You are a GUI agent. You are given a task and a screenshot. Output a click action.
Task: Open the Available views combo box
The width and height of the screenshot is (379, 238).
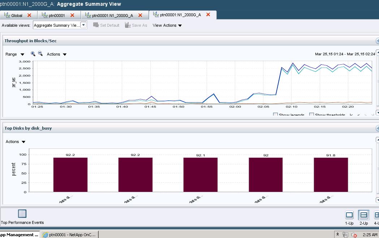point(83,25)
